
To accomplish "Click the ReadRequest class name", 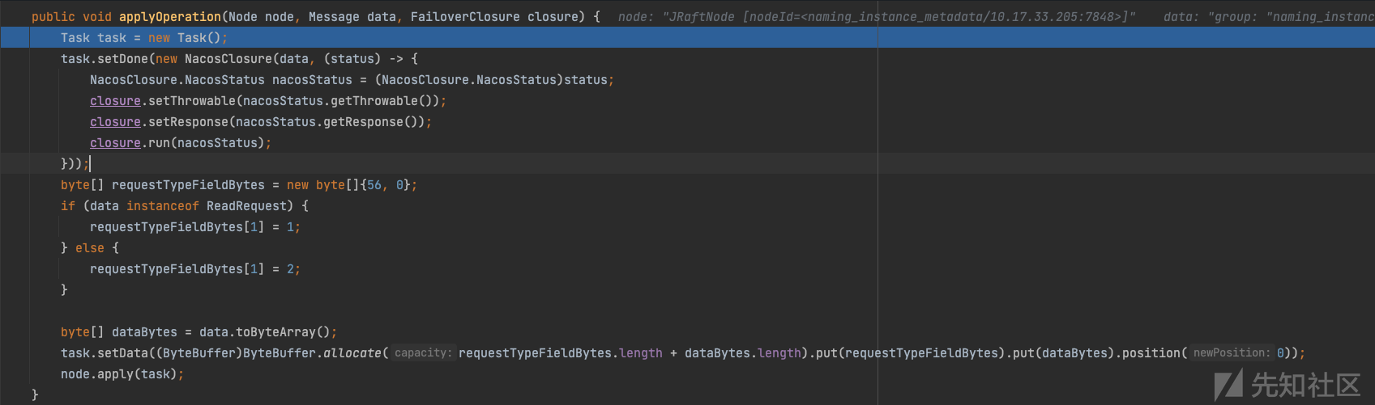I will point(246,205).
